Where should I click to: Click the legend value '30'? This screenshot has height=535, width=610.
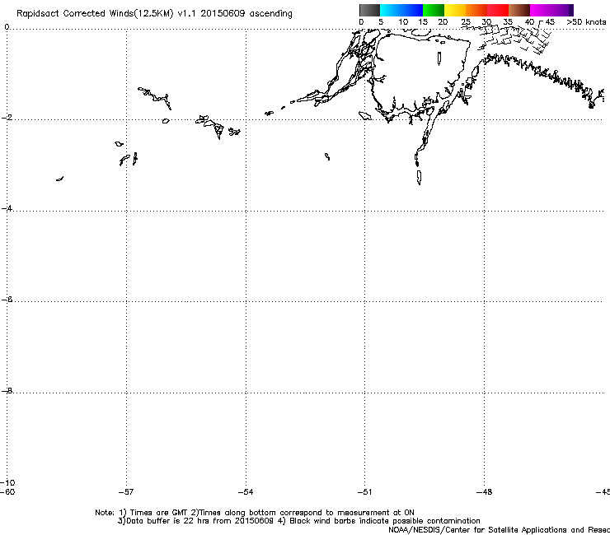tap(486, 22)
